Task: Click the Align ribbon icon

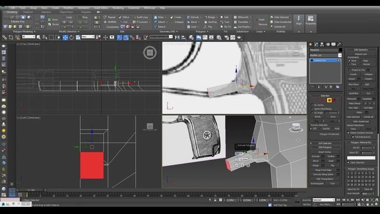Action: tap(299, 20)
